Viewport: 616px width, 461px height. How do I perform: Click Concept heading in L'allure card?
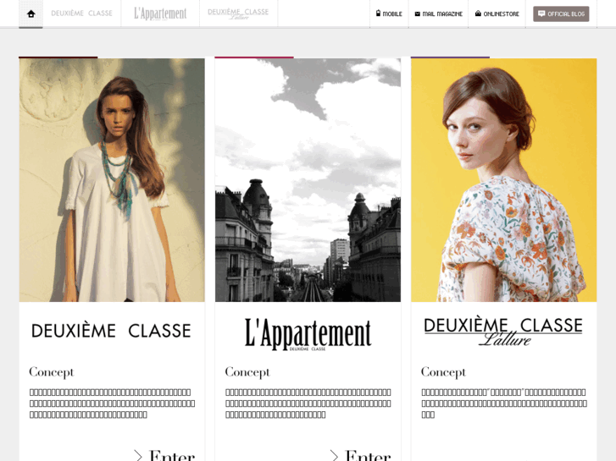pyautogui.click(x=443, y=372)
